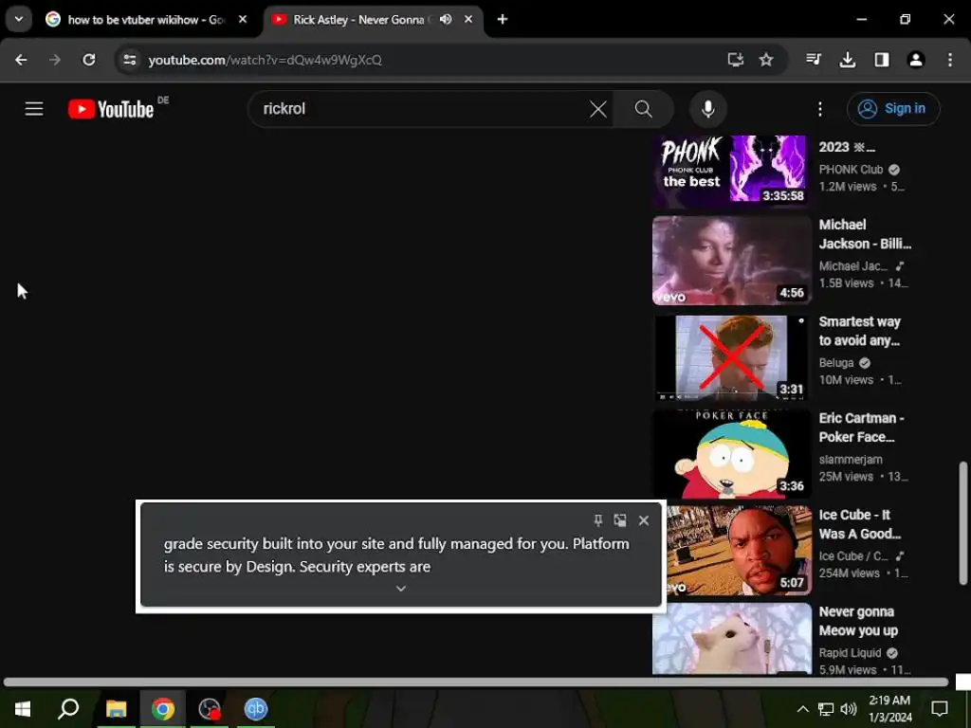Switch to the 'how to be vtuber wikihow' tab
The height and width of the screenshot is (728, 971).
click(146, 20)
